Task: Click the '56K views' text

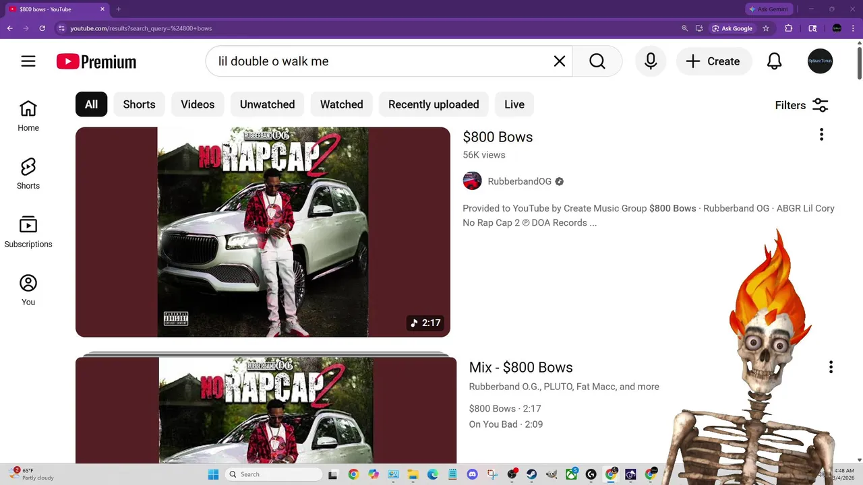Action: coord(484,155)
